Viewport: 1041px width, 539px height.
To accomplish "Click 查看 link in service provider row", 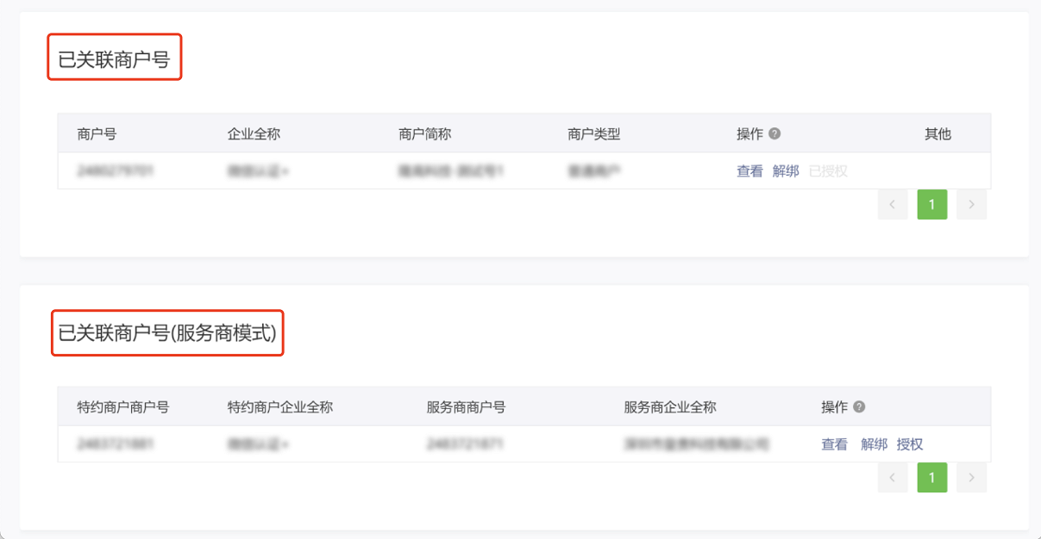I will [x=834, y=444].
